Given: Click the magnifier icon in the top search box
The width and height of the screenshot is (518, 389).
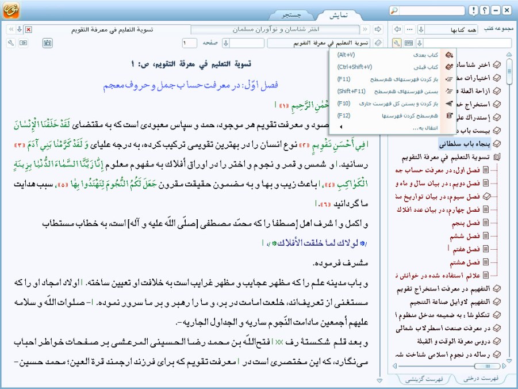Looking at the screenshot, I should point(394,10).
